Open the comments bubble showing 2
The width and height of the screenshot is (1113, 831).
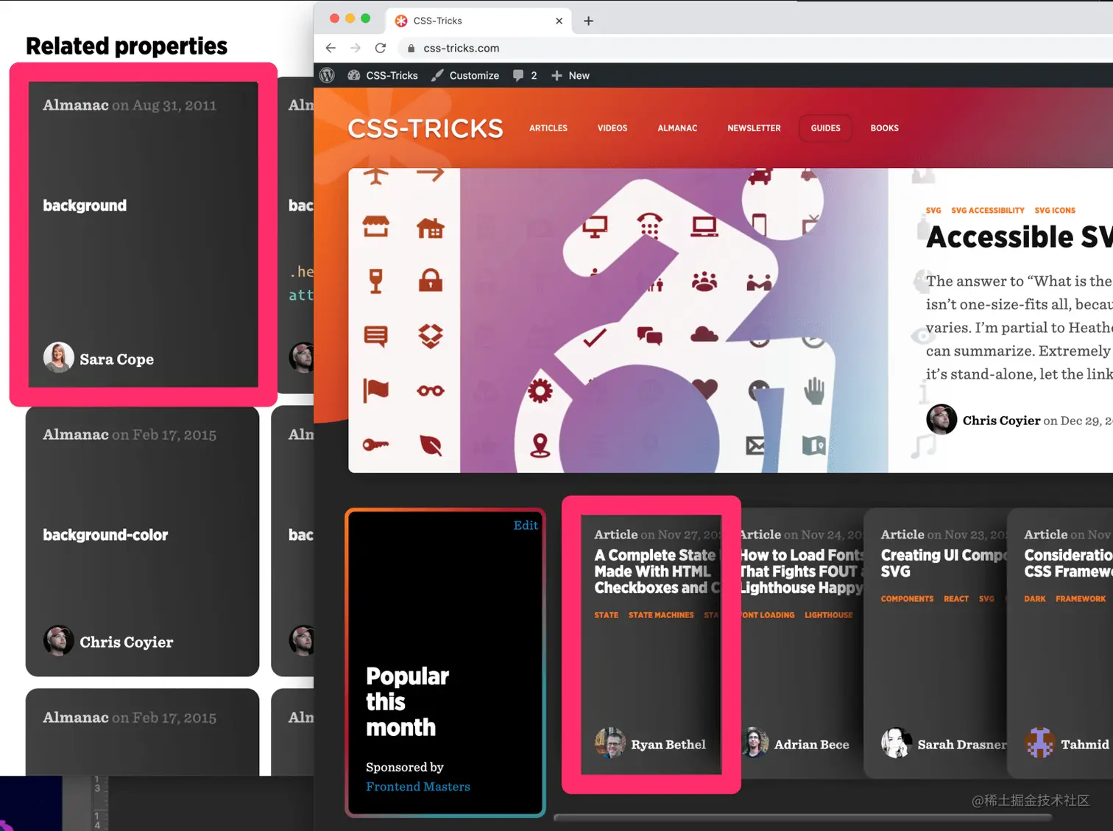pyautogui.click(x=525, y=75)
